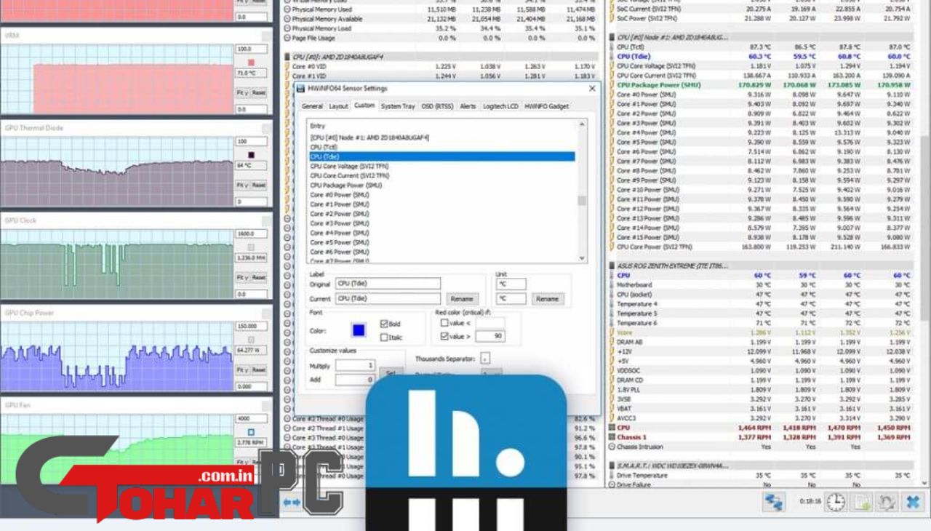
Task: Switch to the General tab
Action: click(x=312, y=106)
